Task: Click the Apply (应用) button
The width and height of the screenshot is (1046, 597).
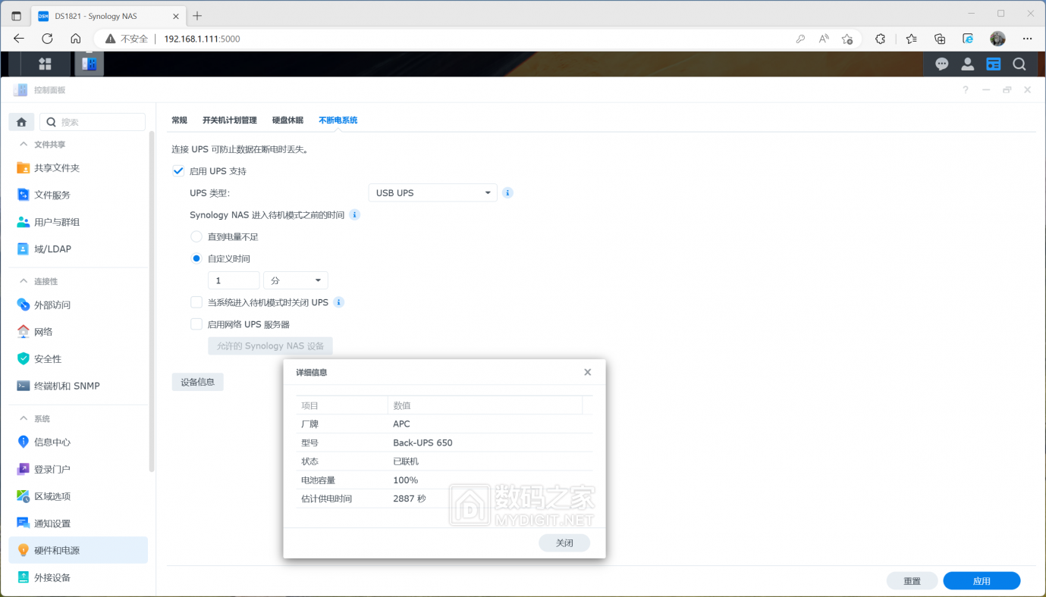Action: click(x=982, y=581)
